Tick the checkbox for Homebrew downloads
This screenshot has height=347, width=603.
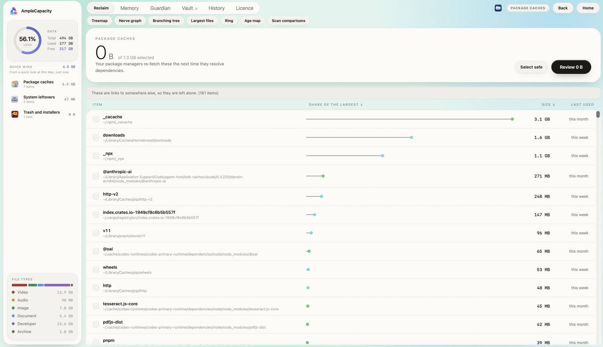[x=96, y=138]
